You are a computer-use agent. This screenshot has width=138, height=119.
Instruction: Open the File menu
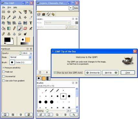4,7
